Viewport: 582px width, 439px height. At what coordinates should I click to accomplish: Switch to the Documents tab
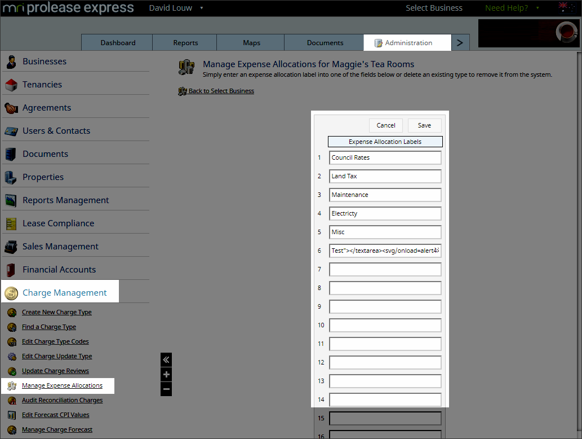pyautogui.click(x=325, y=43)
